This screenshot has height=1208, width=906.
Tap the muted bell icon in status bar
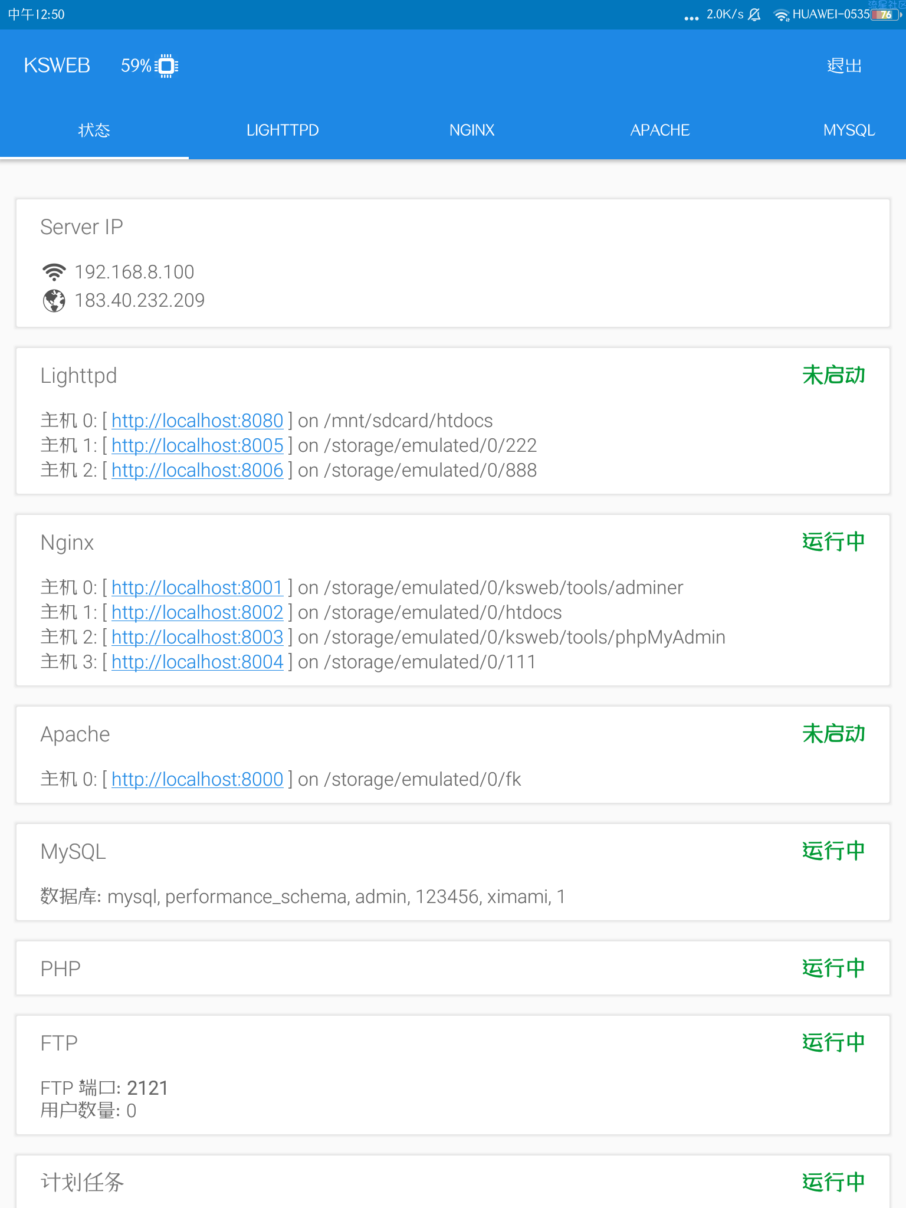[754, 15]
